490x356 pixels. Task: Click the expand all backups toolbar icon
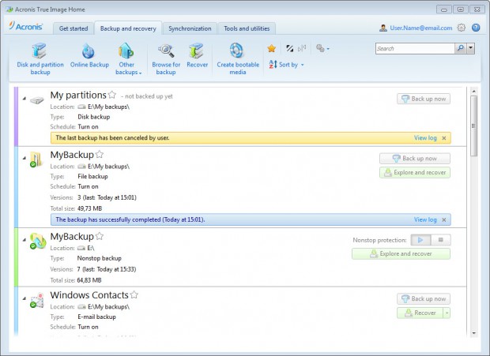pyautogui.click(x=302, y=48)
